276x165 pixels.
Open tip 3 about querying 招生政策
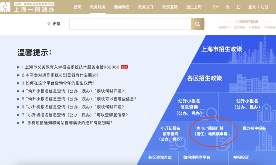pyautogui.click(x=58, y=83)
